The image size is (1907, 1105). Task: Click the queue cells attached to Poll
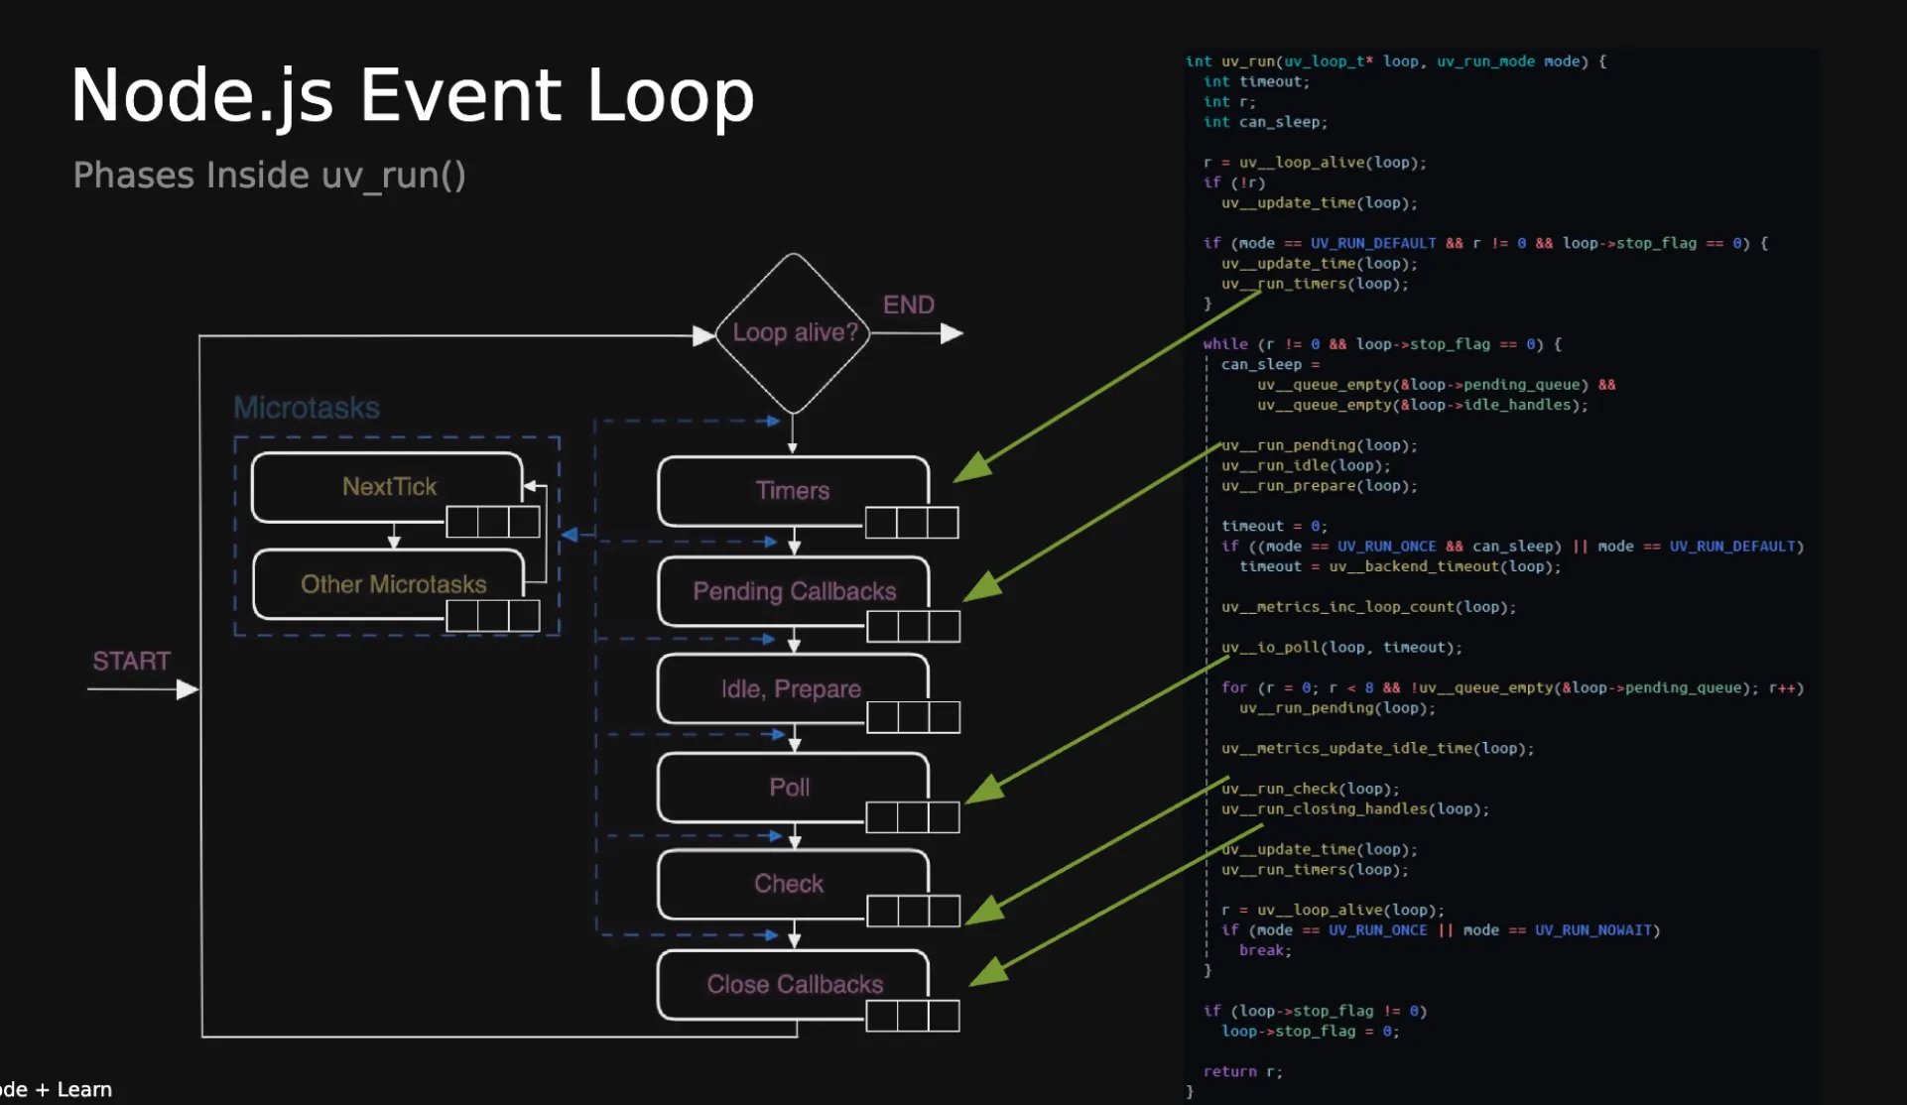pyautogui.click(x=913, y=817)
